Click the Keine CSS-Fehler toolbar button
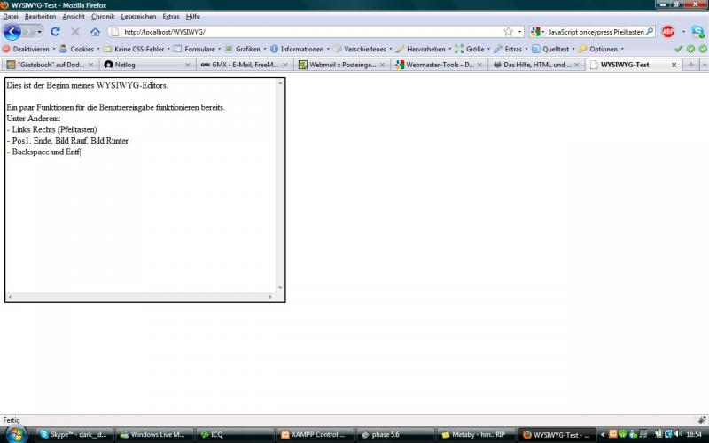The height and width of the screenshot is (443, 709). [135, 49]
